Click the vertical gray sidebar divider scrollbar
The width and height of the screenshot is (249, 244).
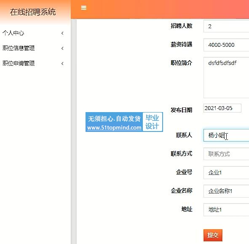point(74,131)
